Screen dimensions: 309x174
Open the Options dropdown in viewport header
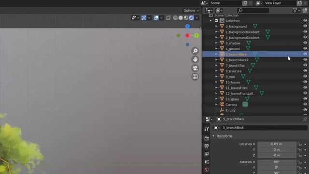pyautogui.click(x=191, y=11)
